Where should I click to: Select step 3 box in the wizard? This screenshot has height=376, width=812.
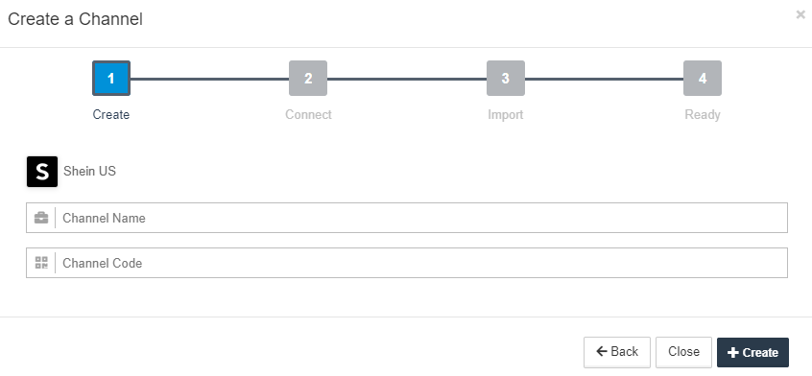click(506, 78)
